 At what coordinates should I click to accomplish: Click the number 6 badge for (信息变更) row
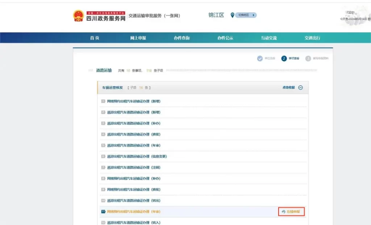pyautogui.click(x=103, y=156)
